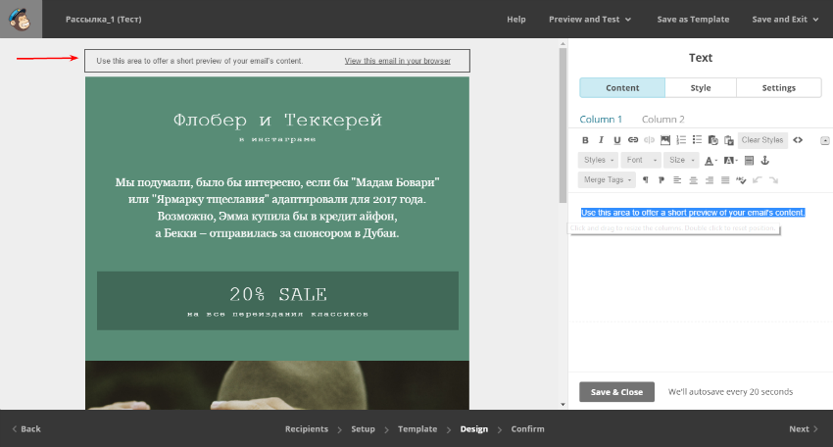The image size is (833, 447).
Task: Redo the last edit
Action: pyautogui.click(x=773, y=180)
